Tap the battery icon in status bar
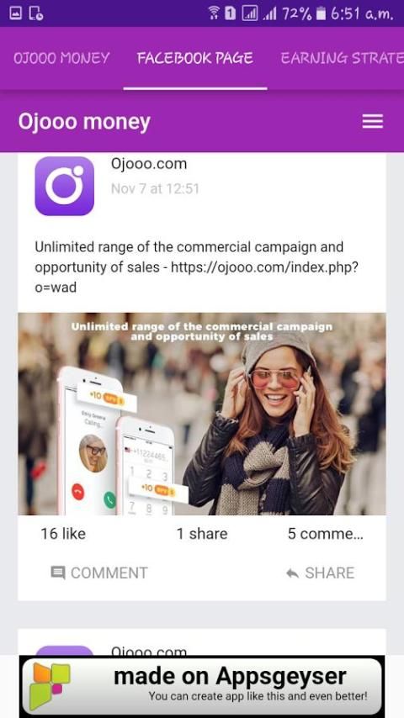Screen dimensions: 404x718 (x=321, y=13)
